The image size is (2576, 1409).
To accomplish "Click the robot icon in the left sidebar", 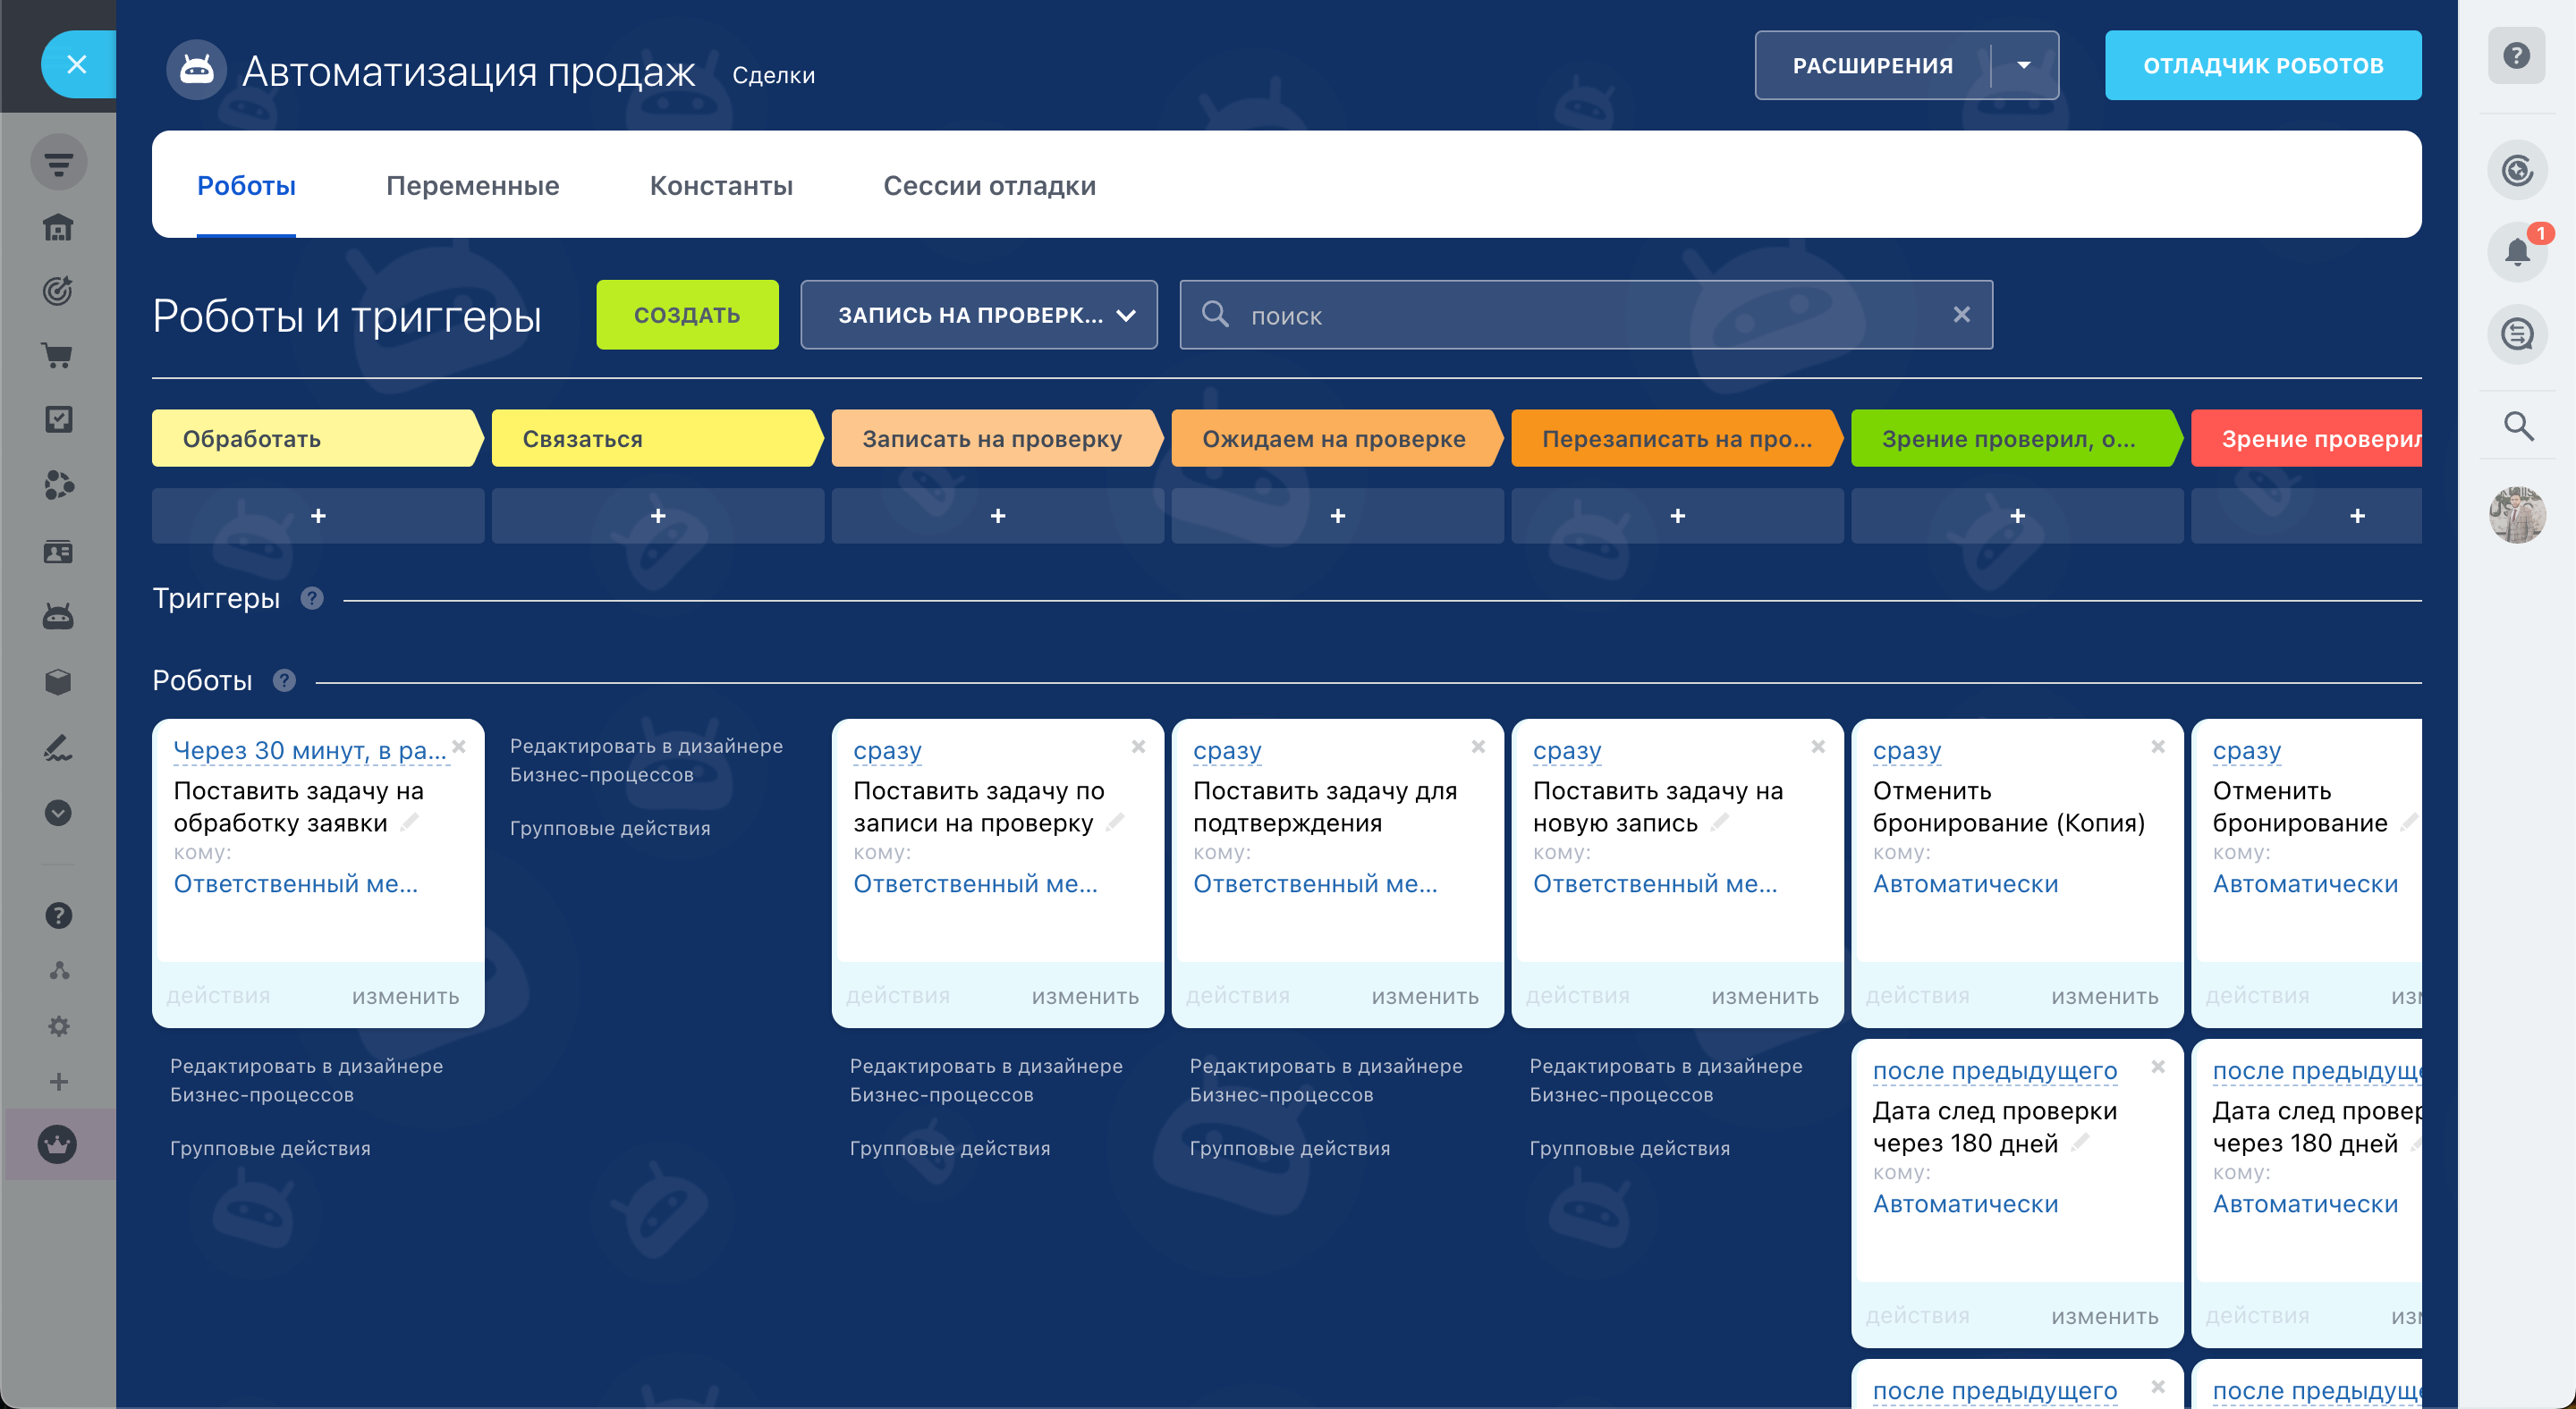I will [58, 617].
